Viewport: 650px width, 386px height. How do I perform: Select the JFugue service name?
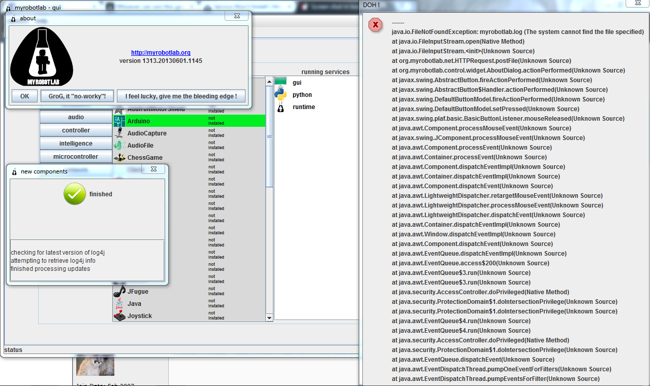tap(138, 292)
